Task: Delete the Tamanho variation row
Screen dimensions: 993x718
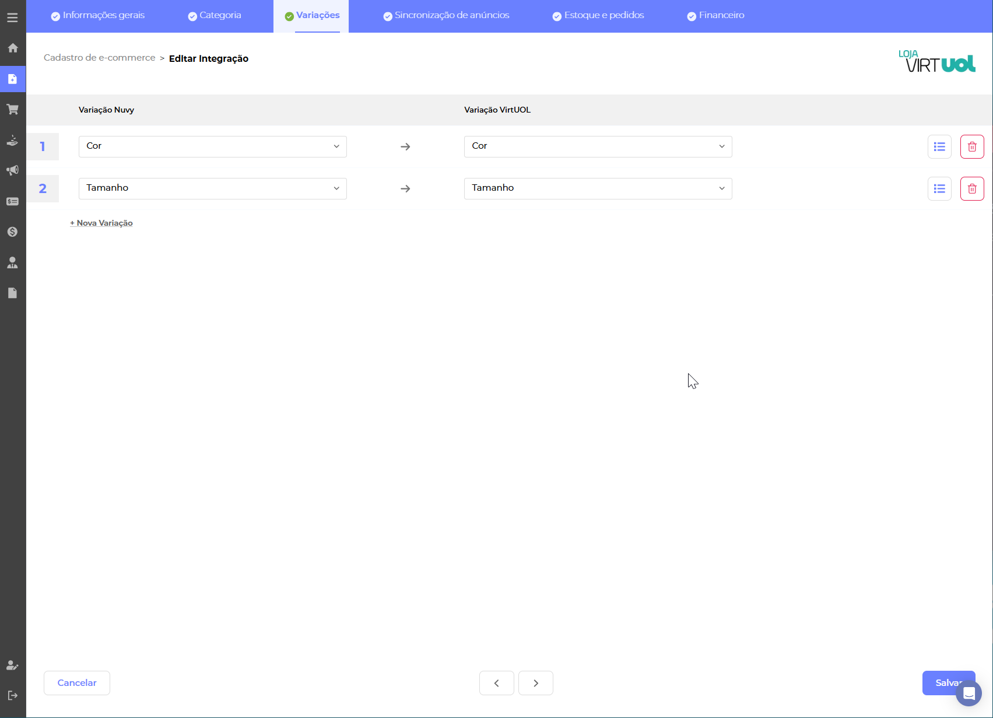Action: pyautogui.click(x=971, y=188)
